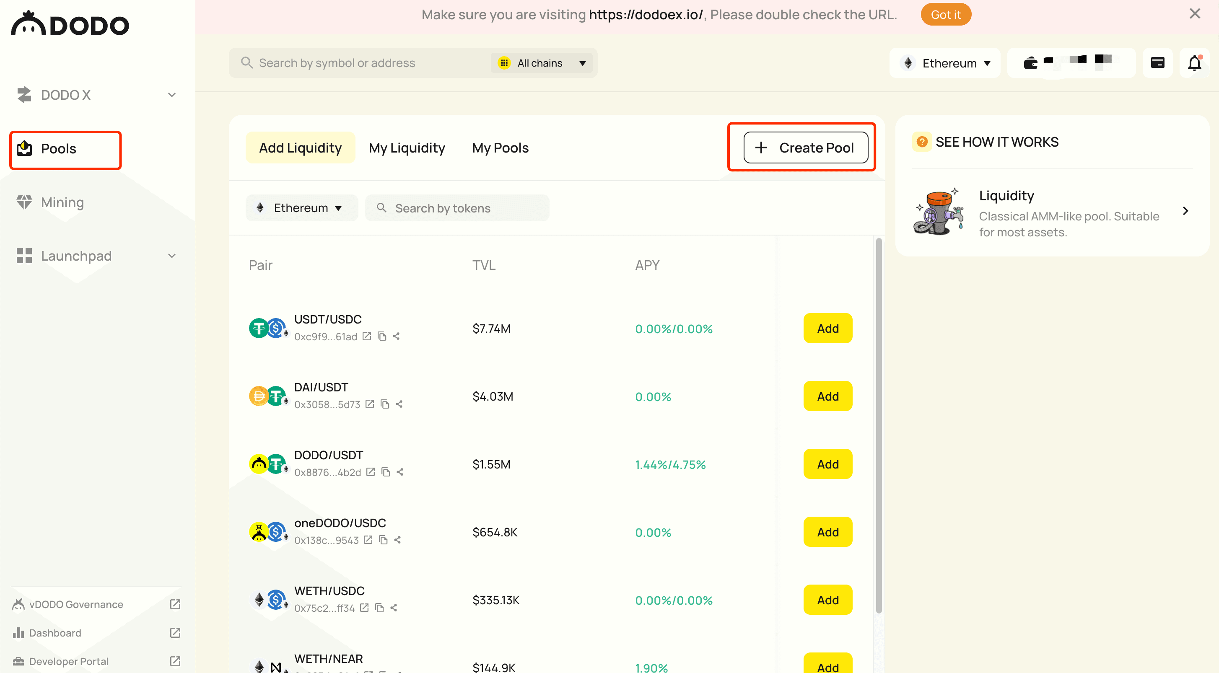
Task: Add liquidity to USDT/USDC
Action: coord(827,328)
